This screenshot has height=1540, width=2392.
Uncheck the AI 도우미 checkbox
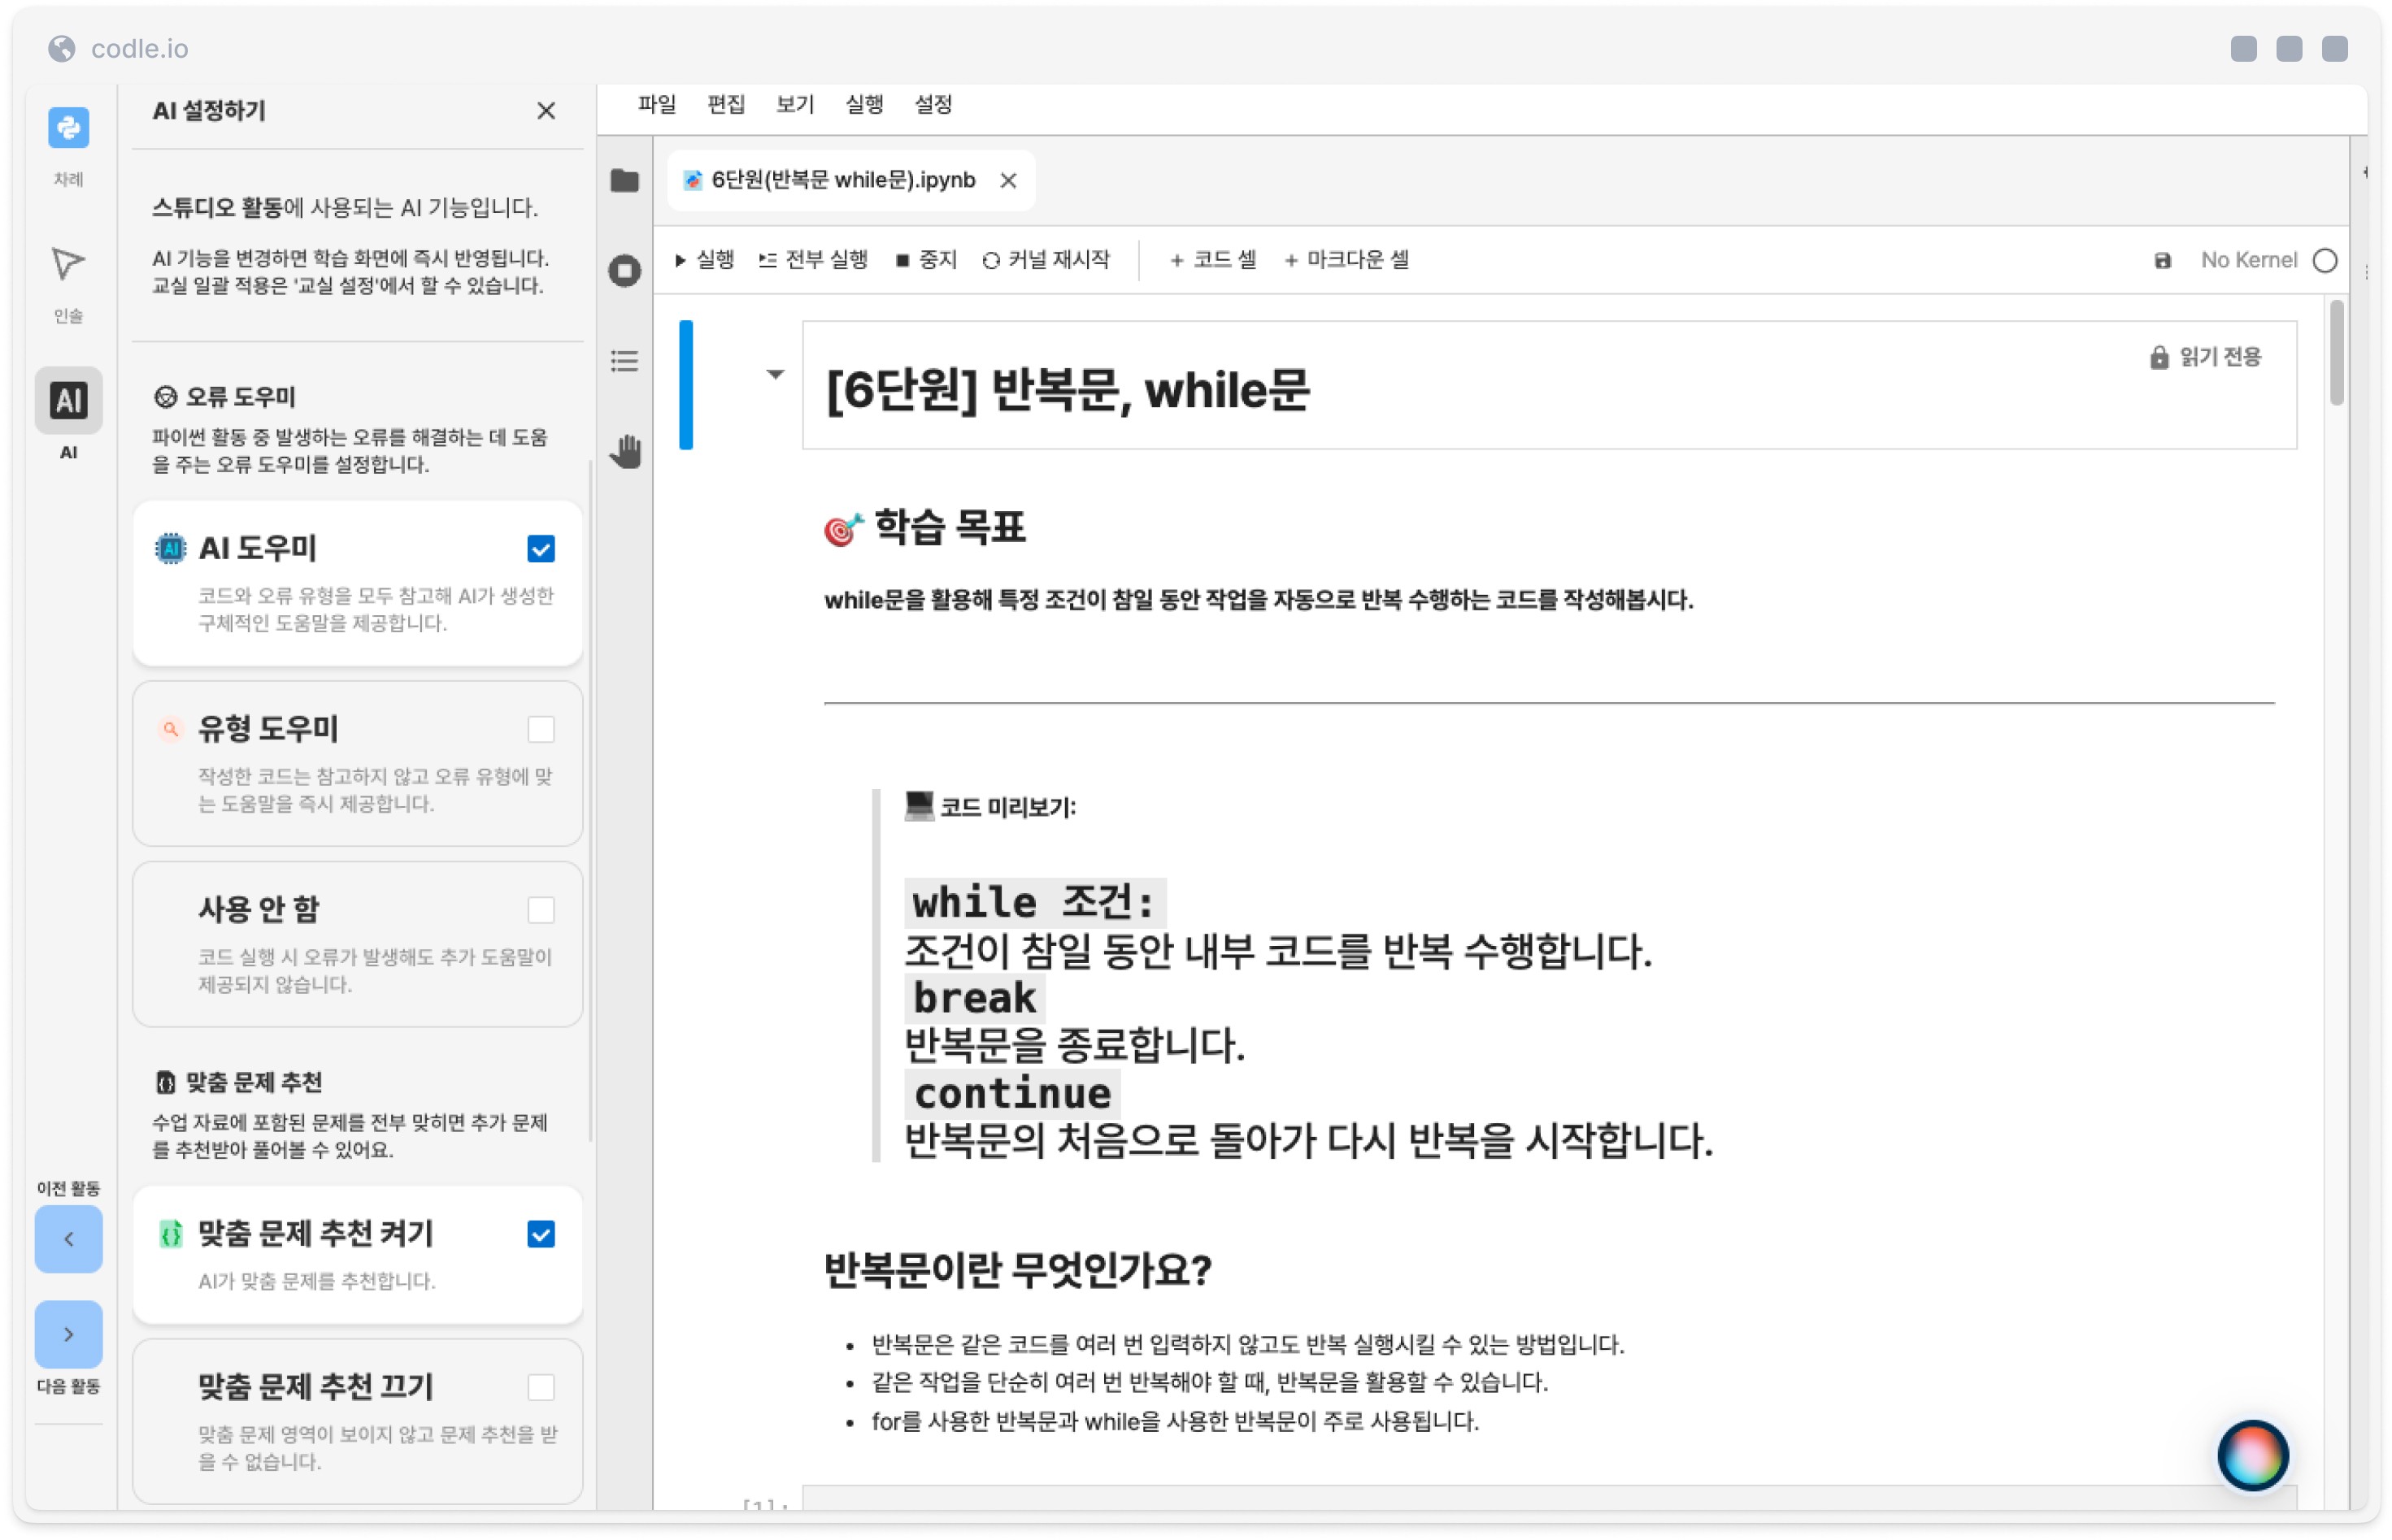[x=541, y=549]
